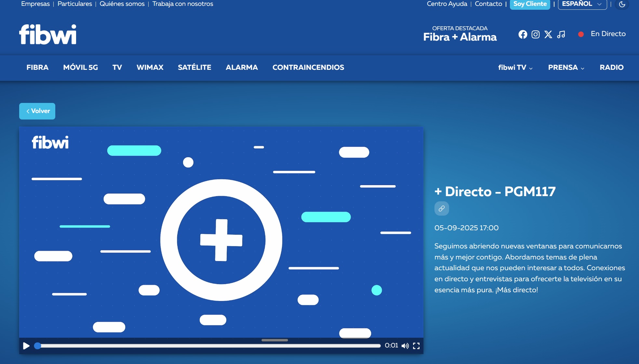The height and width of the screenshot is (364, 639).
Task: Seek along the video progress bar
Action: (208, 346)
